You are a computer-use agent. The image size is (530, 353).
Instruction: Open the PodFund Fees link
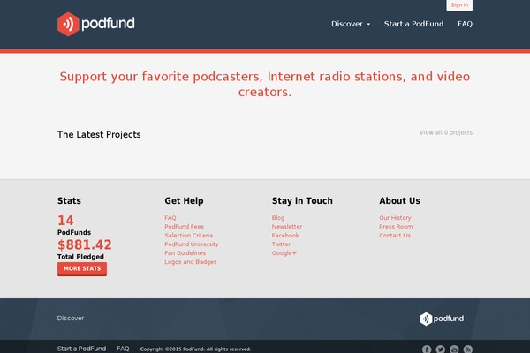(185, 226)
